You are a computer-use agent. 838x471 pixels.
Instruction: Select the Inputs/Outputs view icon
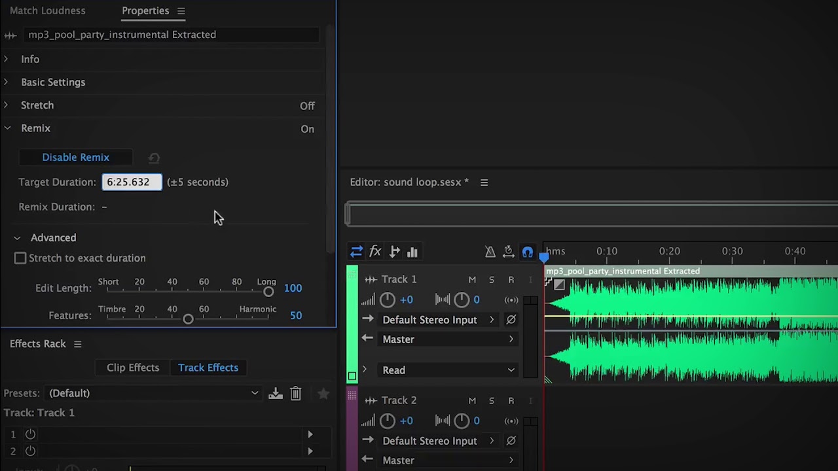pos(356,252)
